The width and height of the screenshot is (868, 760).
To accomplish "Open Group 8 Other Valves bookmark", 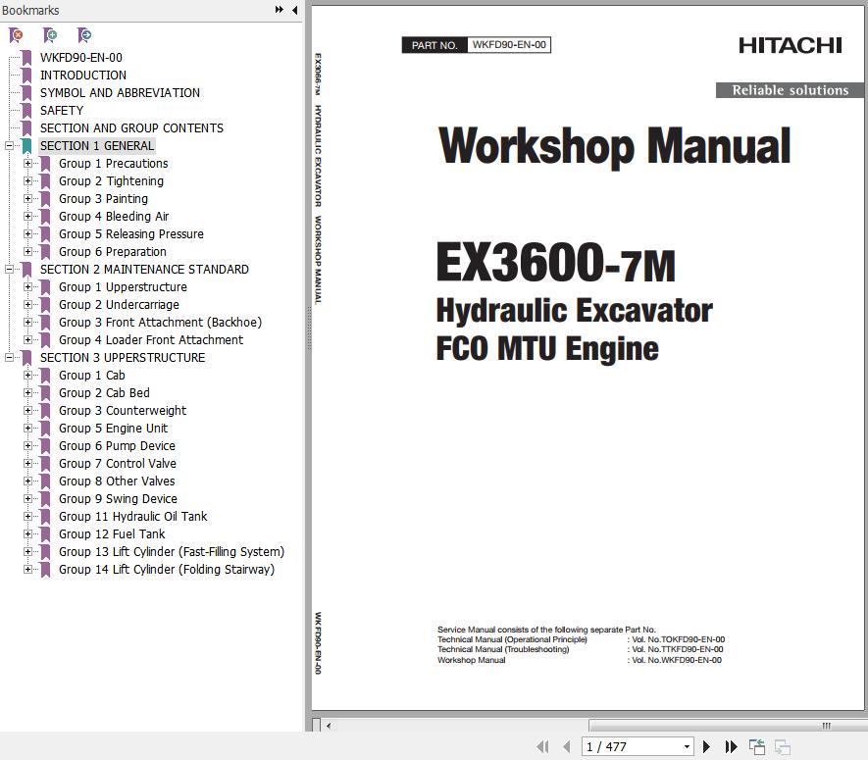I will tap(117, 481).
